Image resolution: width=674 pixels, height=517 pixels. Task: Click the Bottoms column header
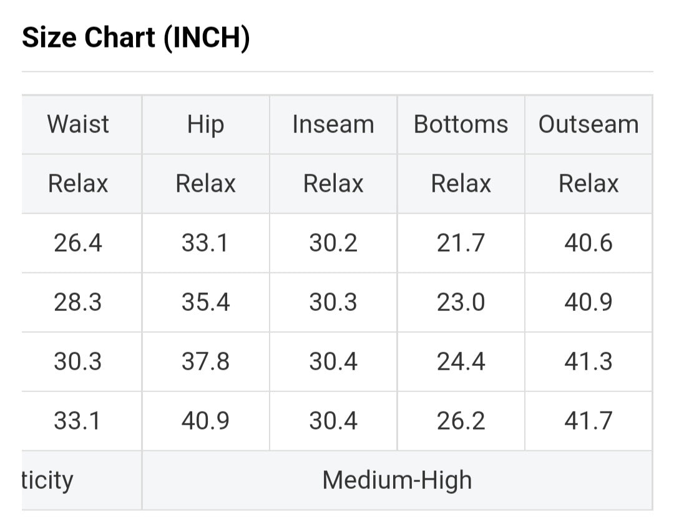coord(461,124)
